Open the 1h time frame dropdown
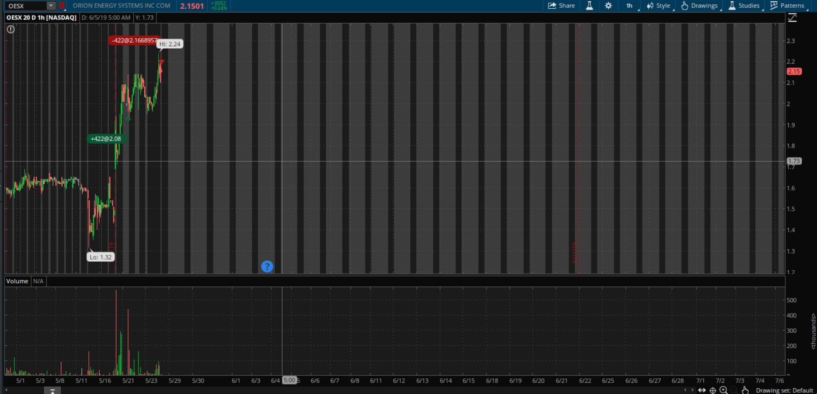Screen dimensions: 817x394 point(630,6)
